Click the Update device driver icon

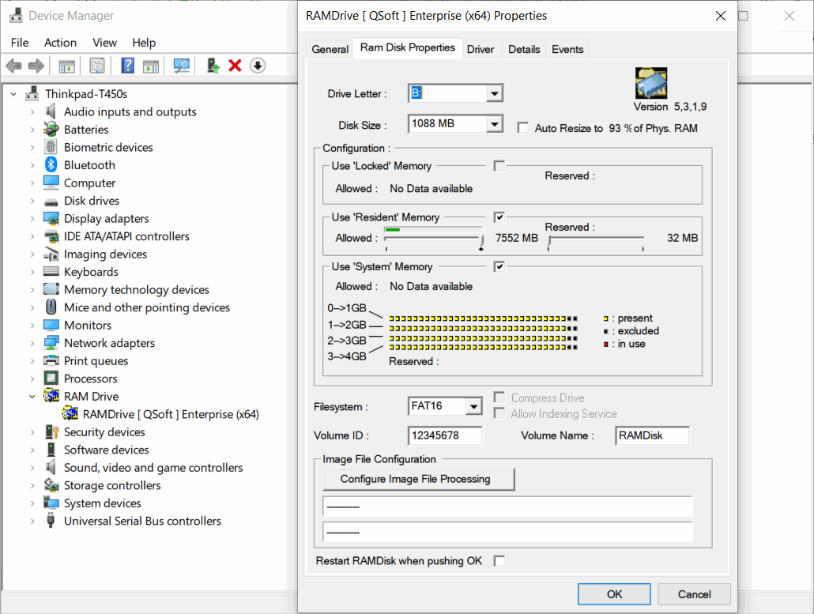click(213, 66)
